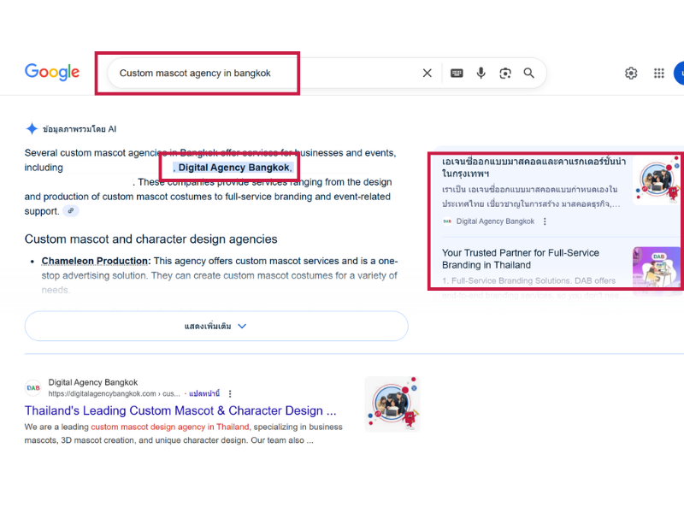Open 'Your Trusted Partner' source card

521,259
